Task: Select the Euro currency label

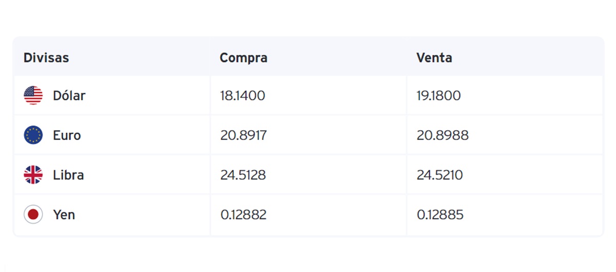Action: (x=67, y=135)
